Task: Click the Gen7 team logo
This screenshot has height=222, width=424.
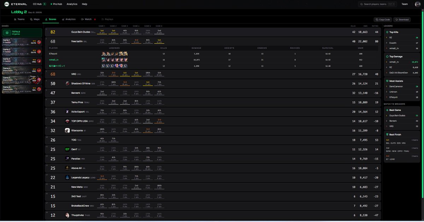Action: click(67, 149)
